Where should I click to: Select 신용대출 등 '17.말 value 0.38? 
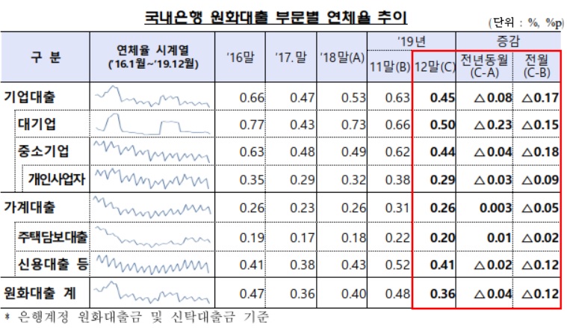(303, 265)
